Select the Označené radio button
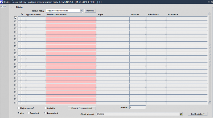The width and height of the screenshot is (213, 118). point(28,113)
